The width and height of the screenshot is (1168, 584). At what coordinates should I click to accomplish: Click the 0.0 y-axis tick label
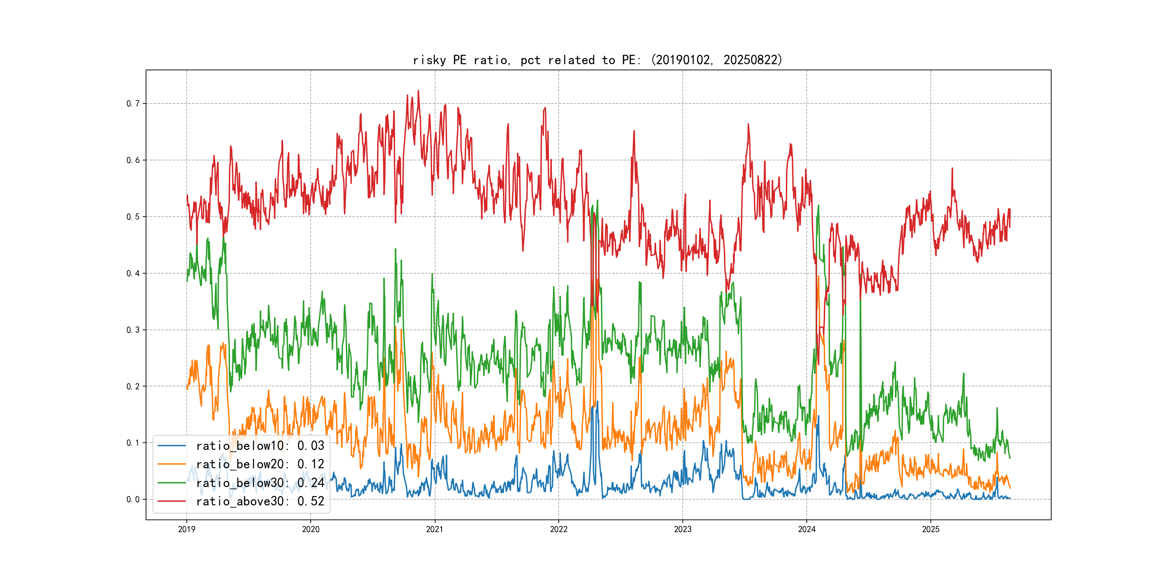click(x=133, y=499)
